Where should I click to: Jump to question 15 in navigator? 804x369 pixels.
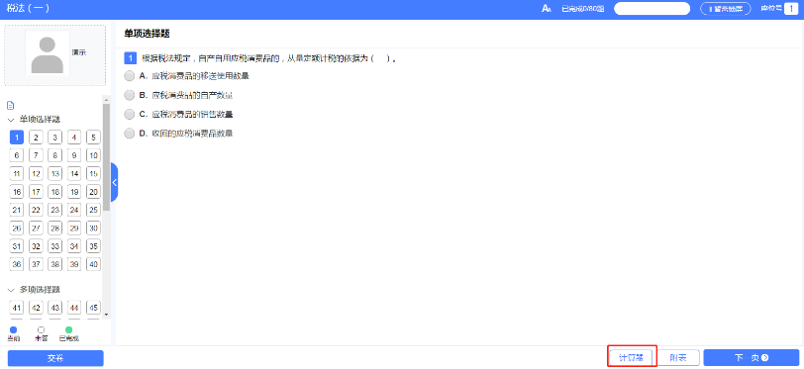93,174
